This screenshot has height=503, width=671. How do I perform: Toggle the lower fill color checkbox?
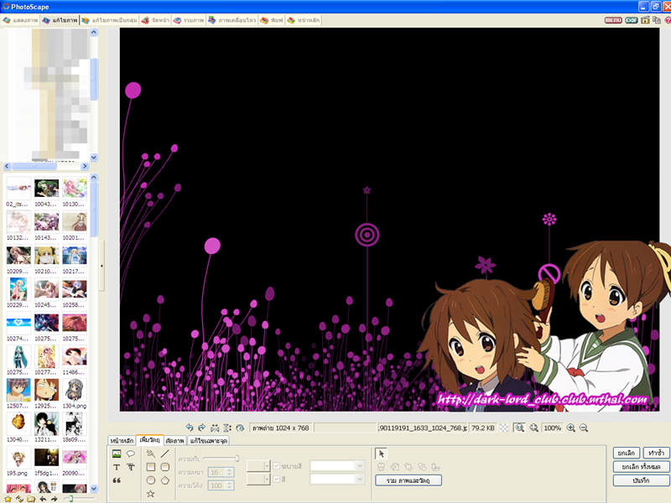coord(277,479)
